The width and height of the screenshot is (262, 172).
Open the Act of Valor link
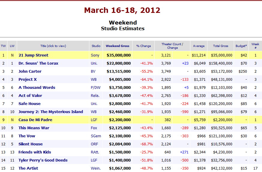tap(30, 96)
